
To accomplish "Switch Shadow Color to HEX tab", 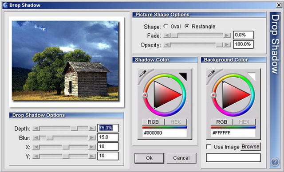I will (x=176, y=122).
